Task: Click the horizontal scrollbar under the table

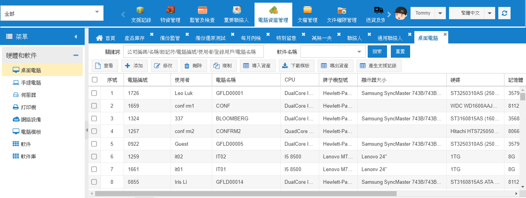Action: [x=246, y=193]
